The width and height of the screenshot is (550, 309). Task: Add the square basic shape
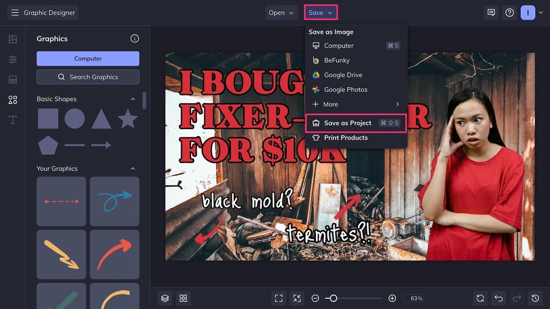48,119
